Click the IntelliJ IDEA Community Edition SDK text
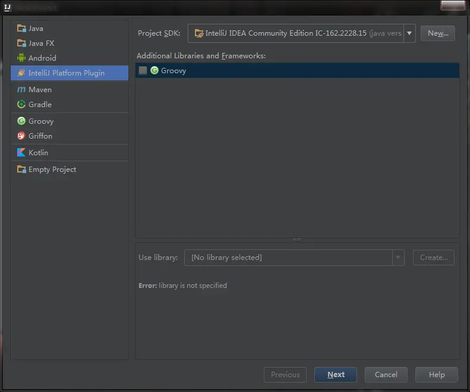Screen dimensions: 470x392 [x=286, y=33]
